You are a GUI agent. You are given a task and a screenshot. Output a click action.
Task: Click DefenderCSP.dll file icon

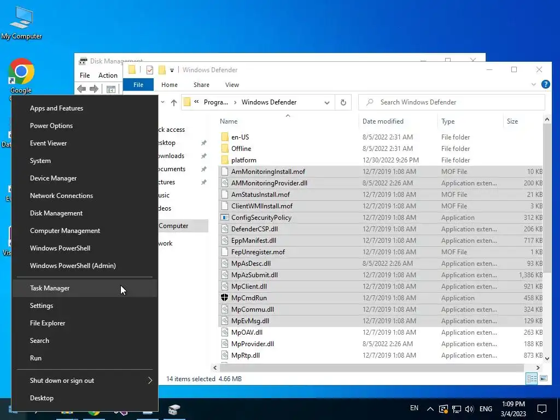(225, 229)
